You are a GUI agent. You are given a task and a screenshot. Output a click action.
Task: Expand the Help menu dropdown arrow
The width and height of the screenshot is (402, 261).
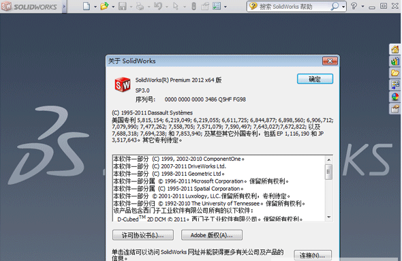(x=362, y=6)
